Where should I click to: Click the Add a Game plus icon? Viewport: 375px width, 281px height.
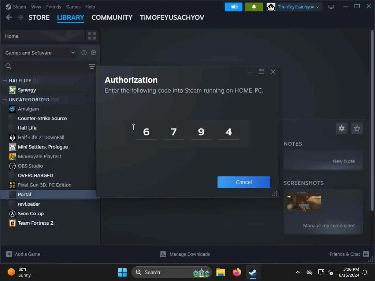(x=9, y=254)
